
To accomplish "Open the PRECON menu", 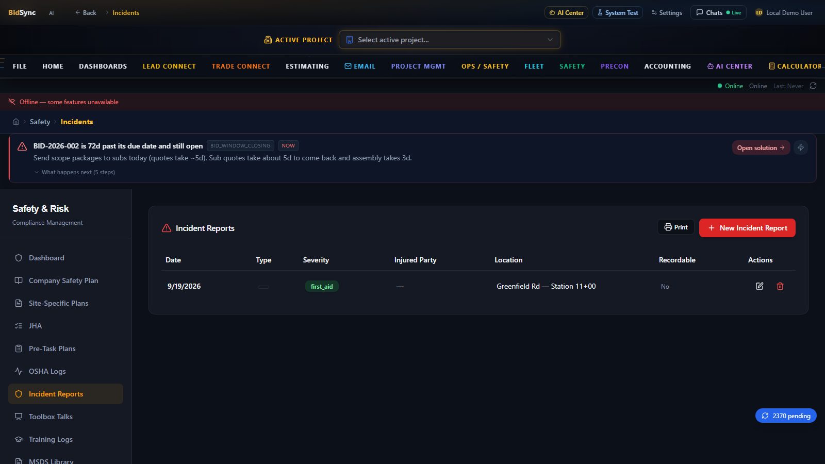I will point(615,67).
